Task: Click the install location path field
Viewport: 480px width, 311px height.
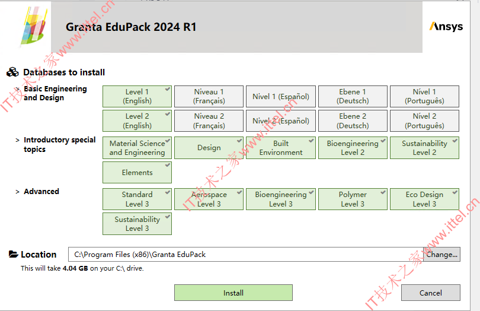Action: point(245,254)
